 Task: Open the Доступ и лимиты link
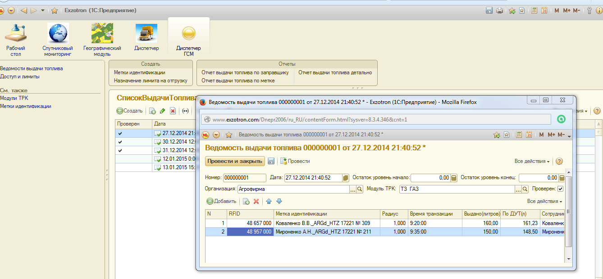click(x=20, y=76)
